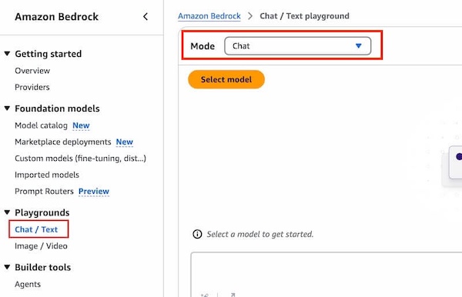Open Imported models page
Image resolution: width=462 pixels, height=297 pixels.
point(47,175)
